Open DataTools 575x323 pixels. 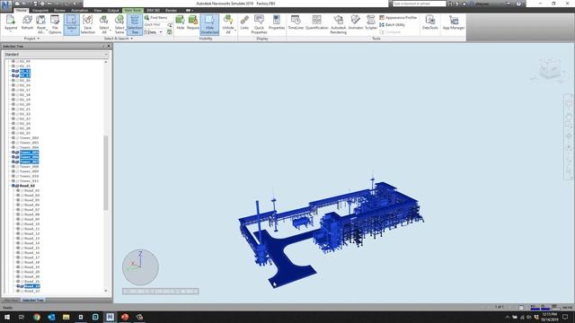429,22
